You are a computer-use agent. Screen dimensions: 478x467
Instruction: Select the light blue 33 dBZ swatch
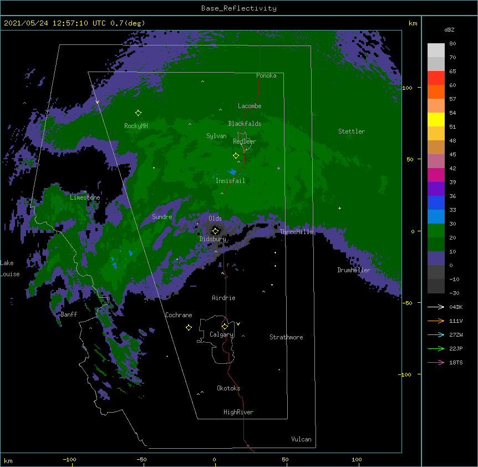click(x=436, y=217)
